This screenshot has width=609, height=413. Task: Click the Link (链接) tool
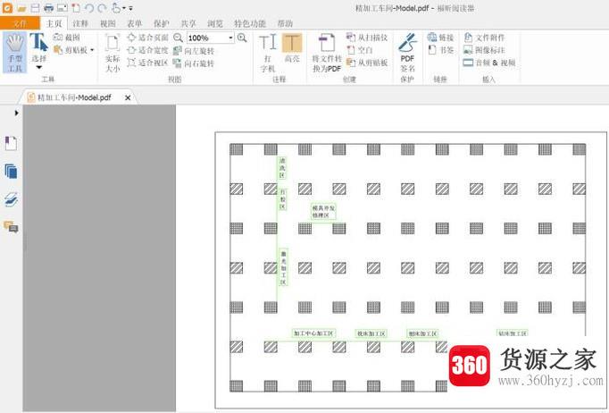pos(440,38)
